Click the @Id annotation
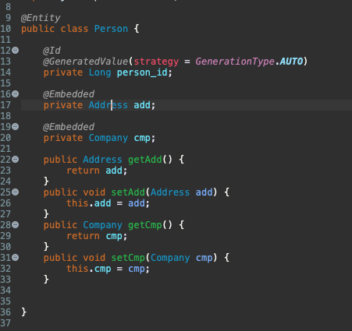352x331 pixels. (x=52, y=51)
